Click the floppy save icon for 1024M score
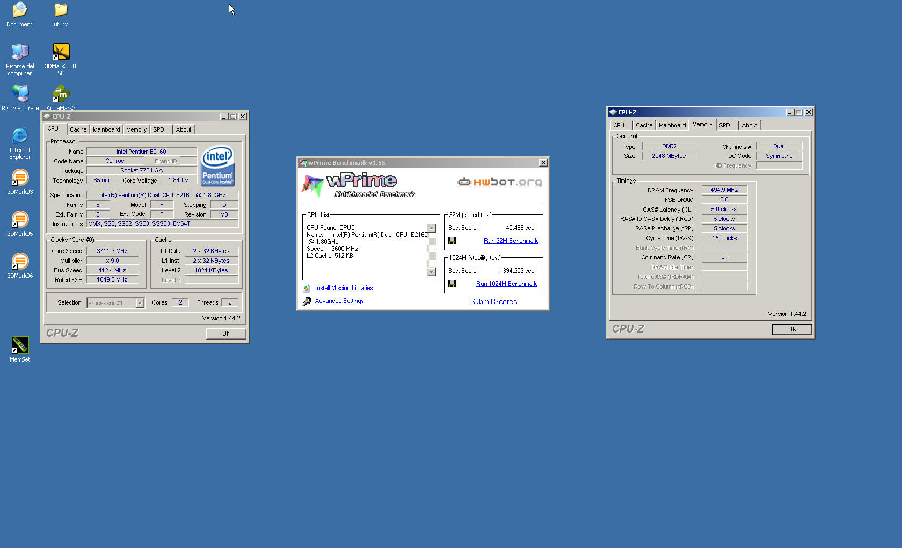This screenshot has height=548, width=902. click(452, 284)
